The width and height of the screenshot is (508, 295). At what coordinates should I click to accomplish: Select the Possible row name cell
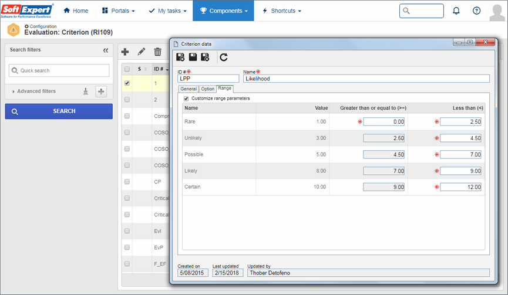click(x=219, y=154)
